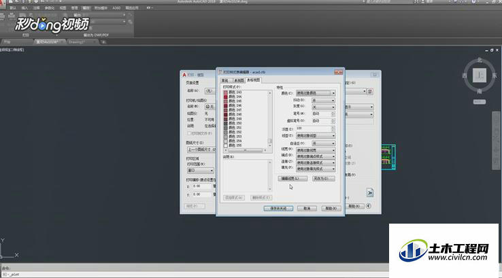
Task: Open the 插入 ribbon tab
Action: tap(24, 7)
